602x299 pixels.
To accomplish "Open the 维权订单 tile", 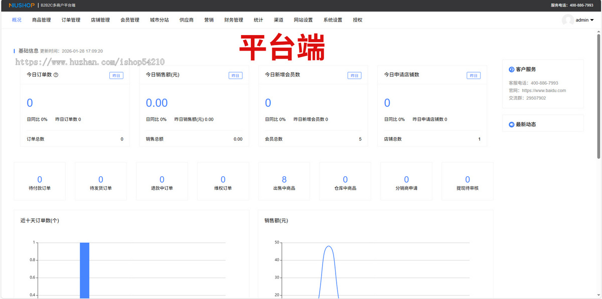I will click(x=223, y=181).
